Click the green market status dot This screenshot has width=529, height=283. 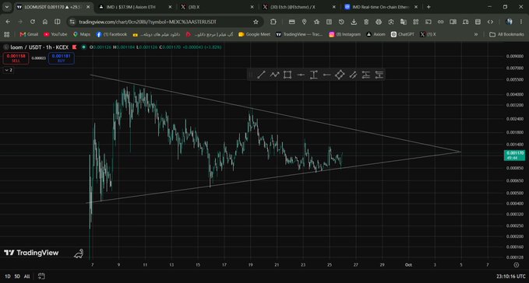pos(83,47)
